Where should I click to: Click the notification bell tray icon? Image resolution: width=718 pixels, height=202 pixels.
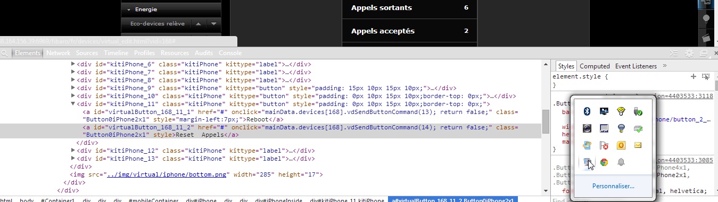[621, 162]
